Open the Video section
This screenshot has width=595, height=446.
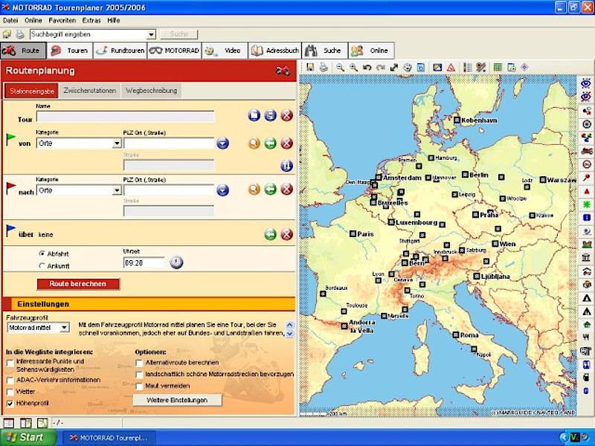(225, 51)
